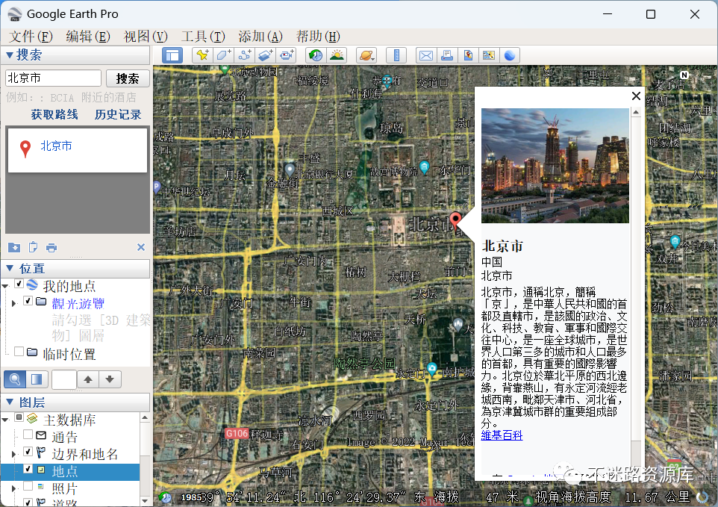Viewport: 718px width, 507px height.
Task: Close the 北京市 info balloon
Action: (x=636, y=96)
